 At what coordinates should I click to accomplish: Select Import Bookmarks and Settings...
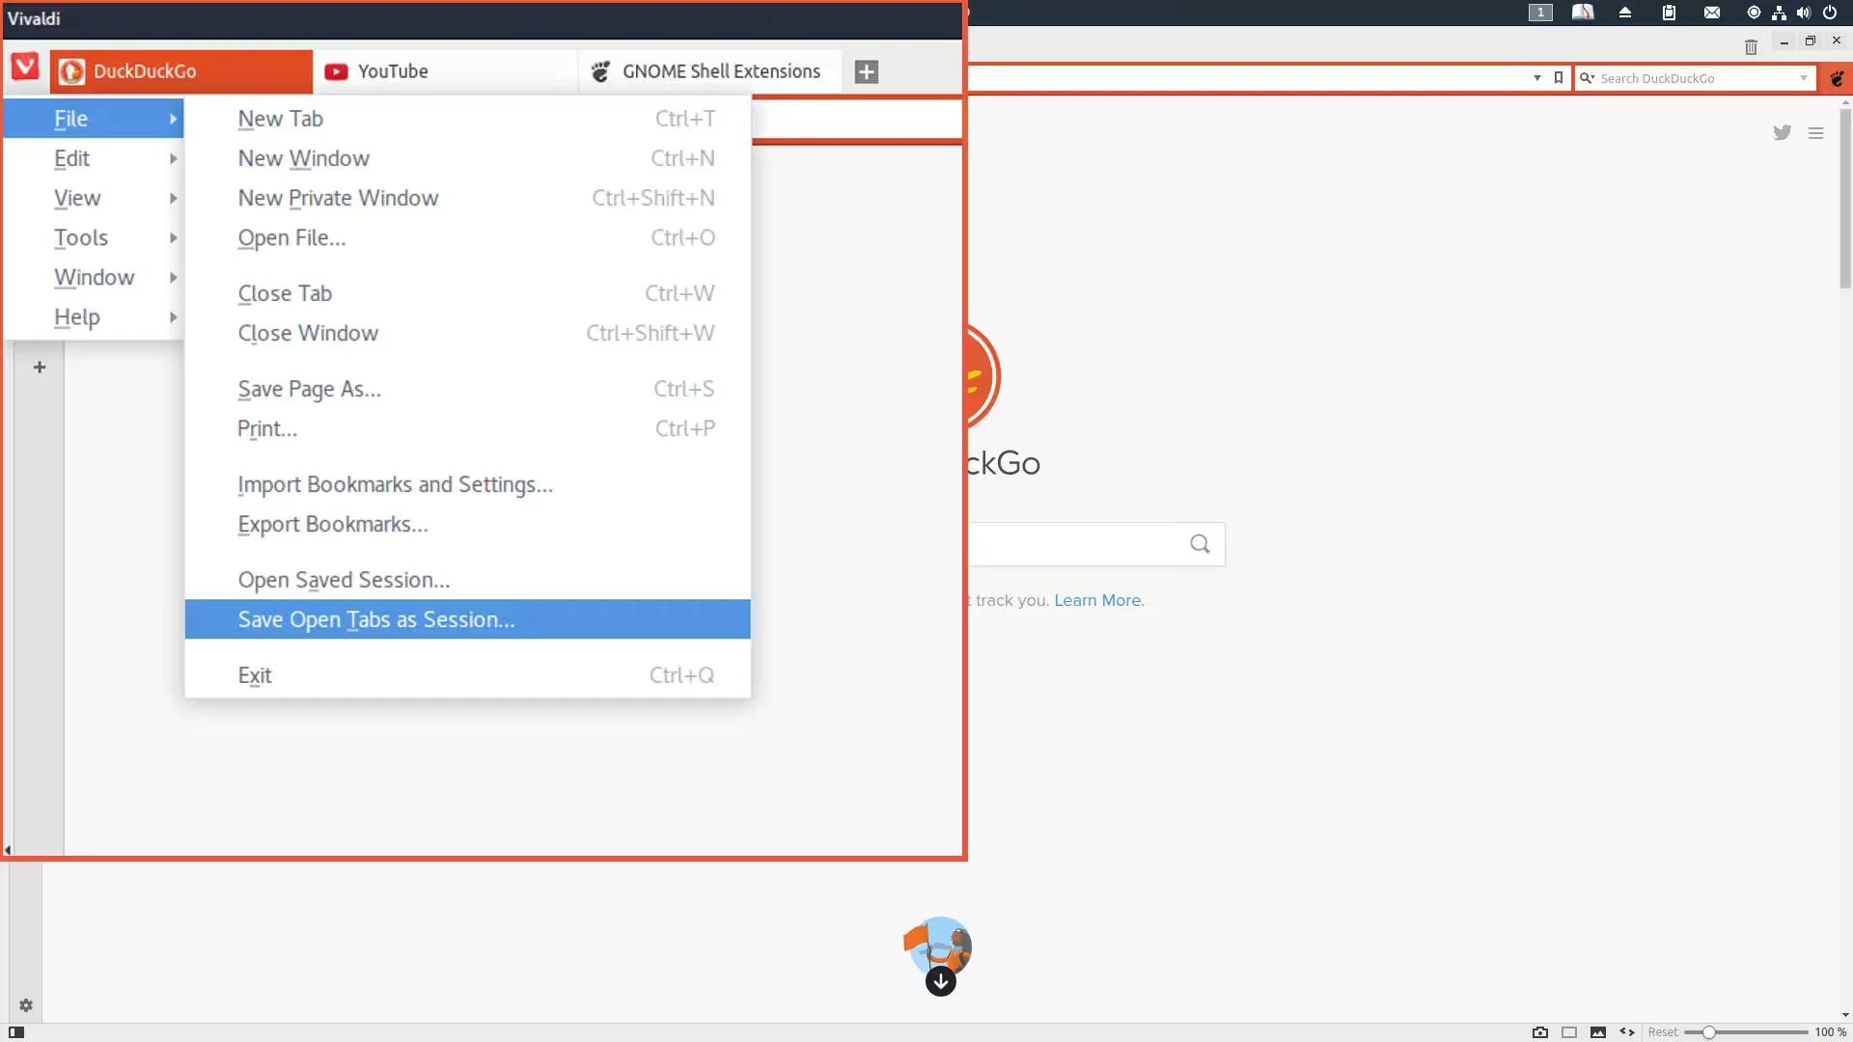pos(467,484)
